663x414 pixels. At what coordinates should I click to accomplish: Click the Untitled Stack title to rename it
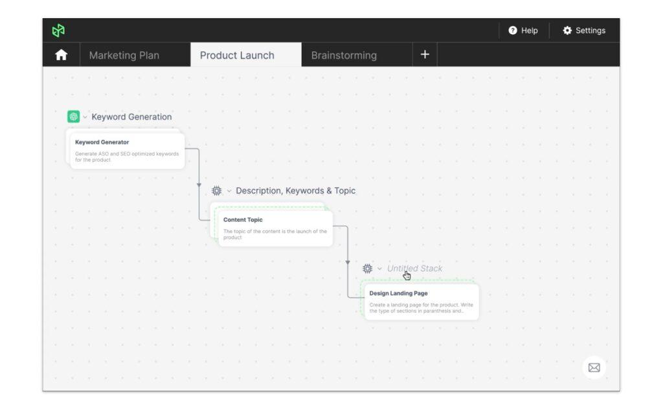click(x=414, y=267)
